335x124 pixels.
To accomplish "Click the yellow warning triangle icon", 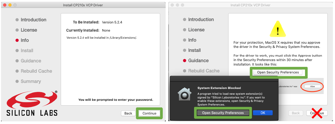I will pyautogui.click(x=278, y=28).
